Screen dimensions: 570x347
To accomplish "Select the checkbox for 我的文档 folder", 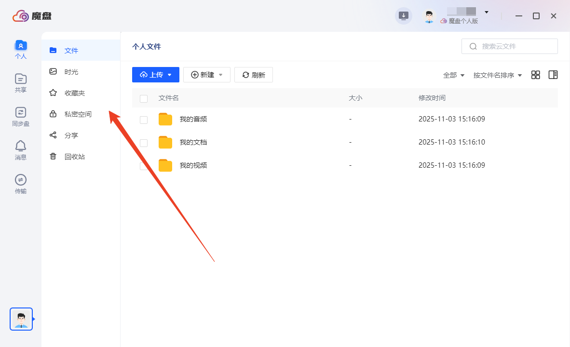I will (143, 142).
